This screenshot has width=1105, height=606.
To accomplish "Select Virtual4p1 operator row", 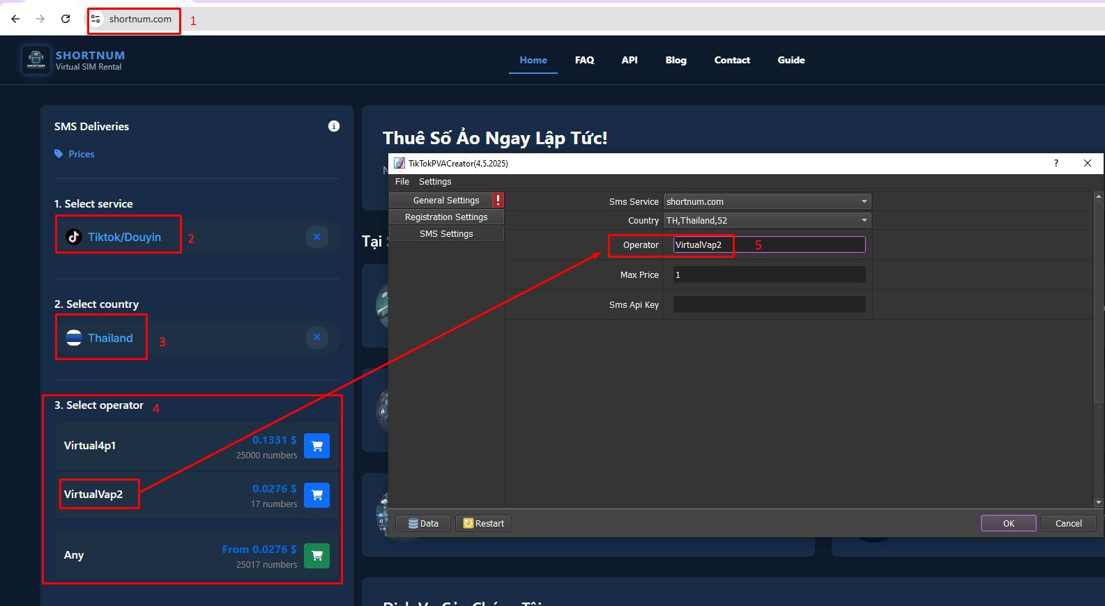I will pos(197,446).
